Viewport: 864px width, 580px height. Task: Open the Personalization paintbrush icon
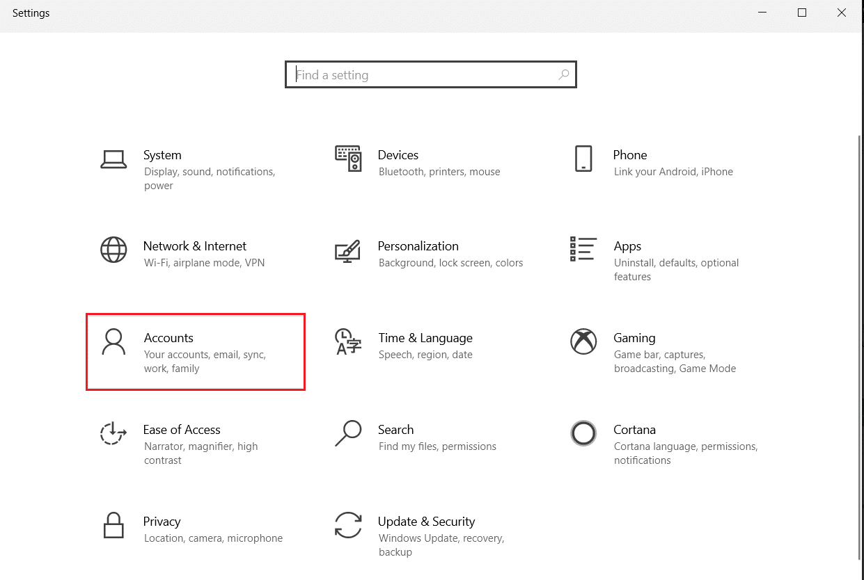(348, 251)
